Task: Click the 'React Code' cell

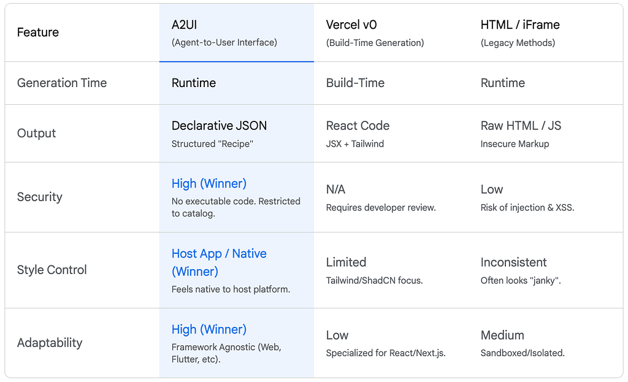Action: point(358,126)
